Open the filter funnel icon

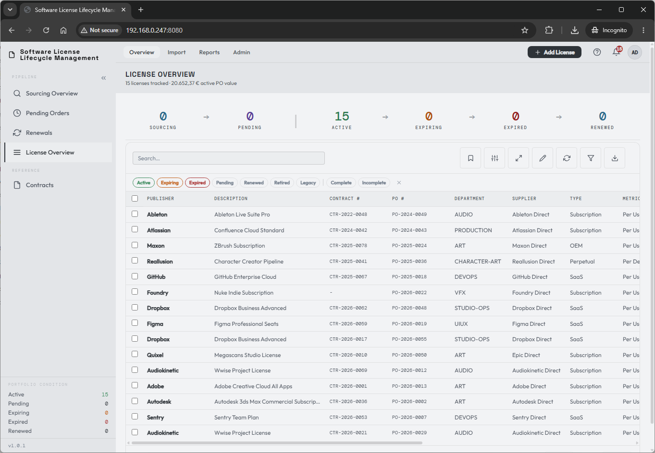(591, 158)
